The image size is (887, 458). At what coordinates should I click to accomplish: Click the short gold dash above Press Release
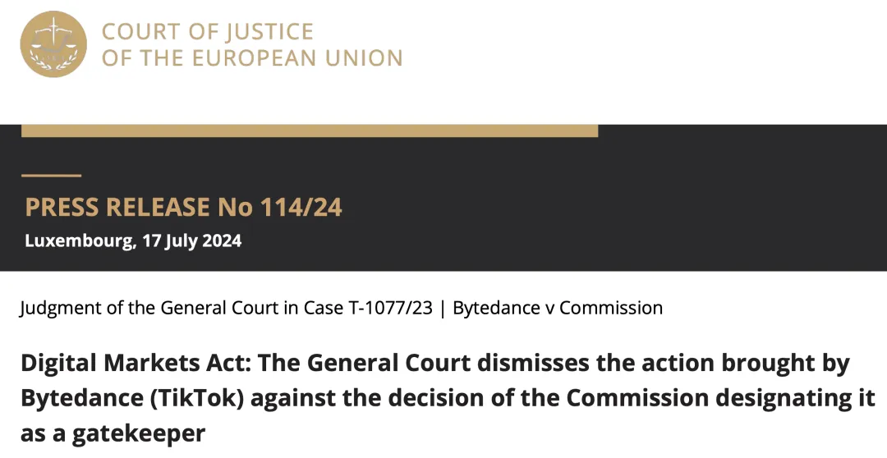(51, 175)
